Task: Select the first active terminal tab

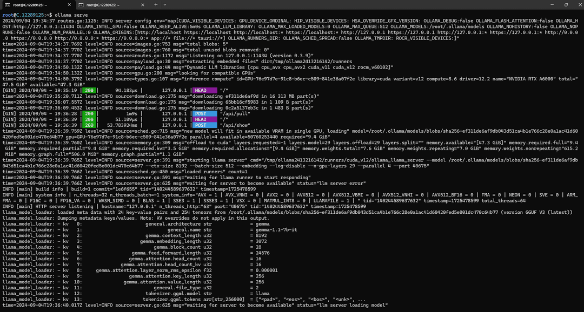Action: tap(38, 5)
